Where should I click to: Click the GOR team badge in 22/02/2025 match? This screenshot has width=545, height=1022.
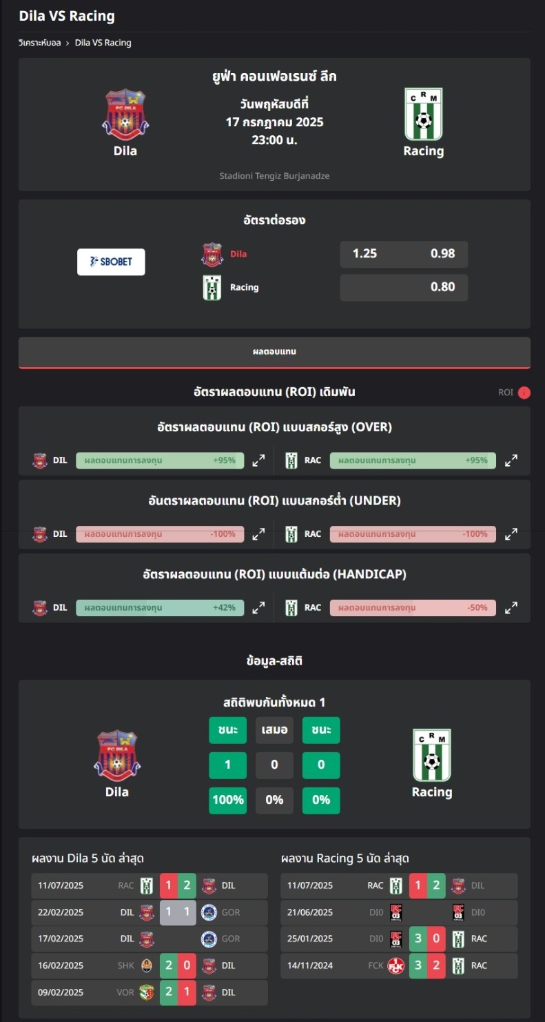(x=209, y=912)
